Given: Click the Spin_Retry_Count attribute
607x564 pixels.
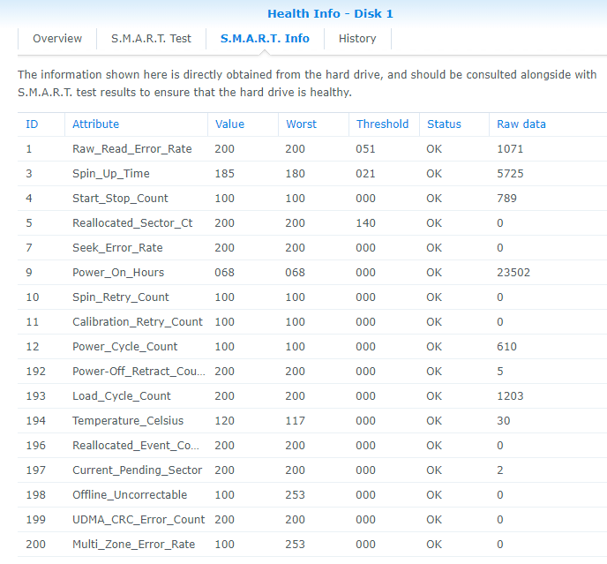Looking at the screenshot, I should [x=120, y=297].
